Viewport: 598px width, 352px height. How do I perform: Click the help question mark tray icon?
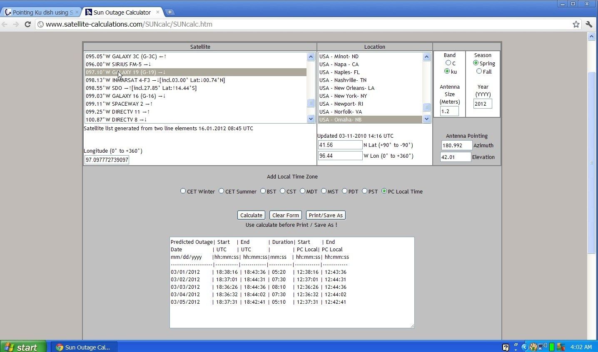coord(506,347)
